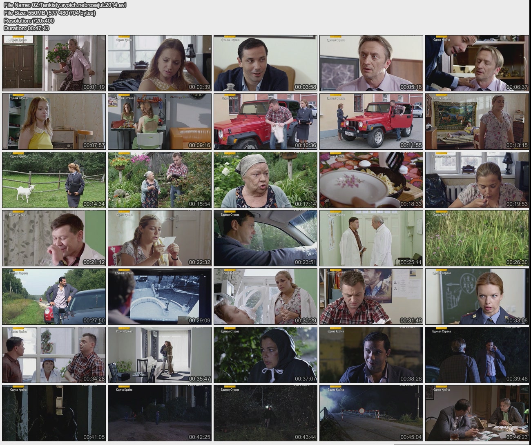Screen dimensions: 531x445
Task: Click the thumbnail of the bowl with flowers
Action: click(371, 180)
